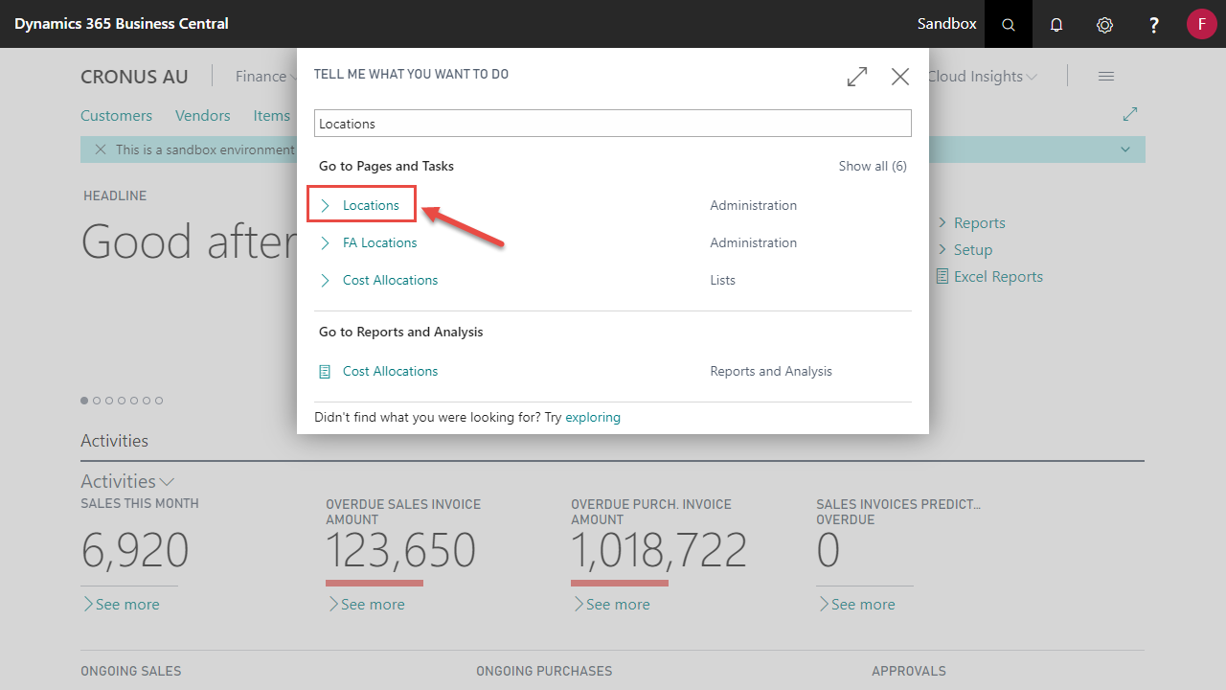Collapse the notification bar with its chevron
The height and width of the screenshot is (690, 1226).
(x=1125, y=149)
